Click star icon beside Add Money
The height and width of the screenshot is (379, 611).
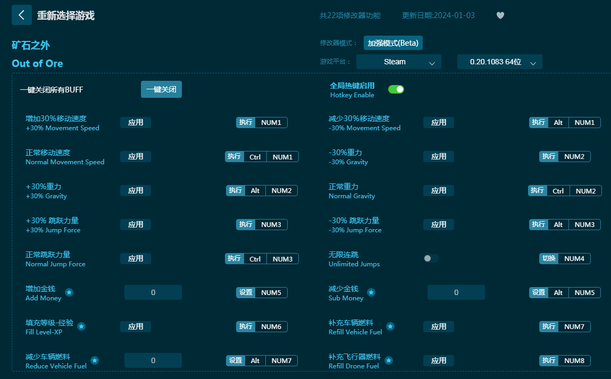point(69,292)
